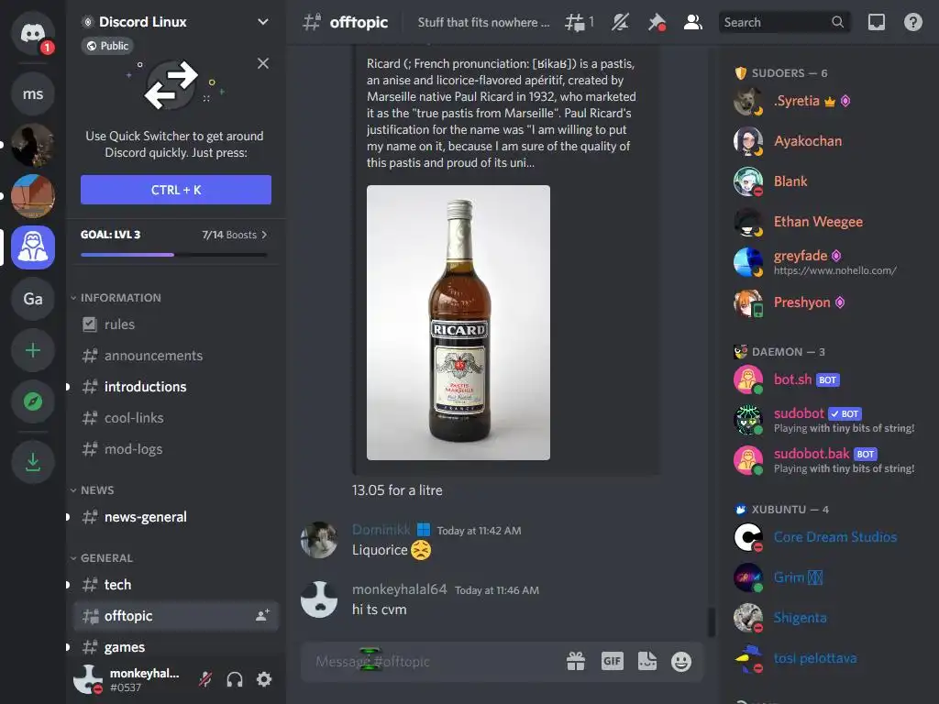The height and width of the screenshot is (704, 939).
Task: Click the search magnifier icon
Action: [837, 22]
